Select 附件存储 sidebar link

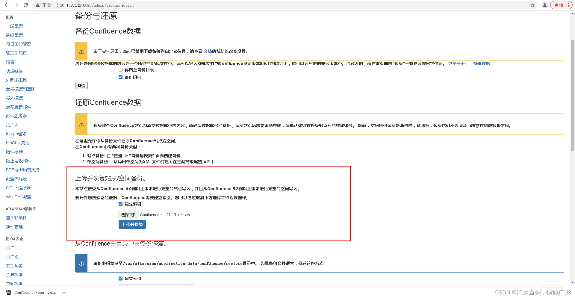(14, 152)
